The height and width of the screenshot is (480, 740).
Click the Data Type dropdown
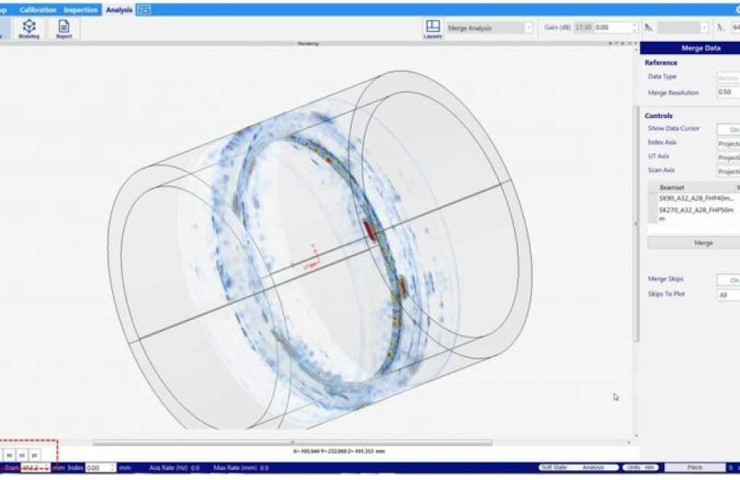tap(729, 77)
